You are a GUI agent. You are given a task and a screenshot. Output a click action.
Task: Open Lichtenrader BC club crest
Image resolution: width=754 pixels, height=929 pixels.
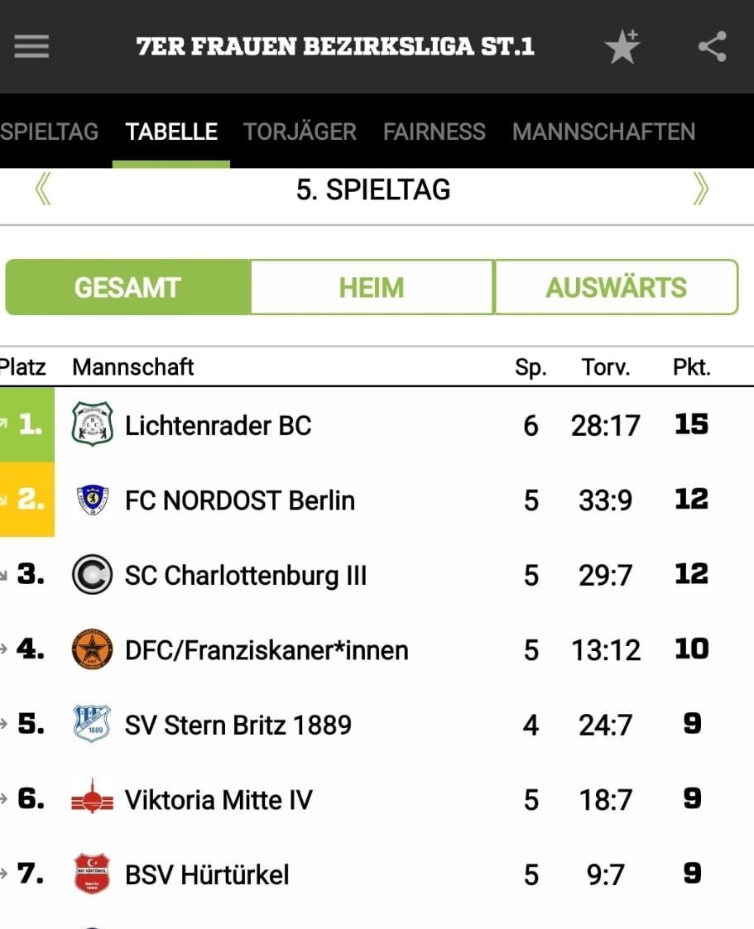pos(92,424)
